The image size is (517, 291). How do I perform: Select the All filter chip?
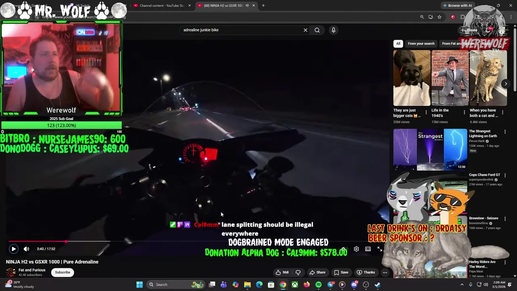coord(398,44)
